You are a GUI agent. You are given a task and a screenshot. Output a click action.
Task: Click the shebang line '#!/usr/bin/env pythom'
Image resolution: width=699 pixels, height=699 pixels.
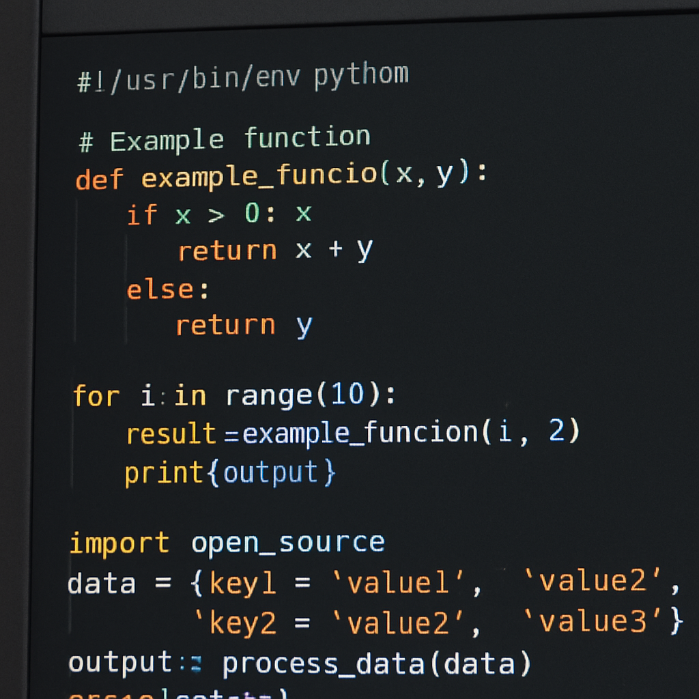coord(243,76)
